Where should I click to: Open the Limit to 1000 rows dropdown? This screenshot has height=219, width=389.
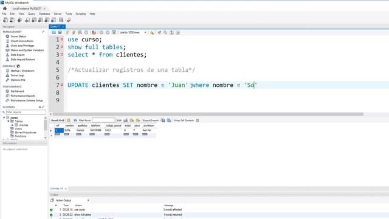point(133,32)
